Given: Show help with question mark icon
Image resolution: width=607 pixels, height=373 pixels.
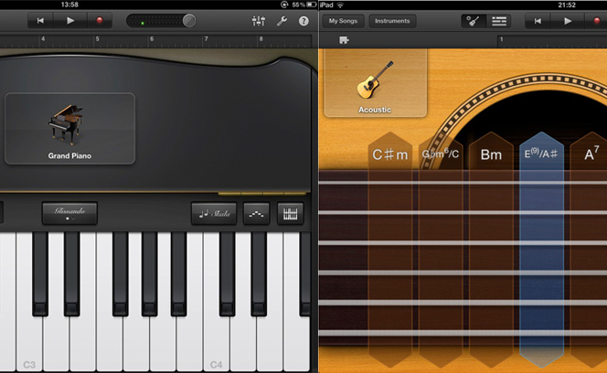Looking at the screenshot, I should pyautogui.click(x=303, y=20).
